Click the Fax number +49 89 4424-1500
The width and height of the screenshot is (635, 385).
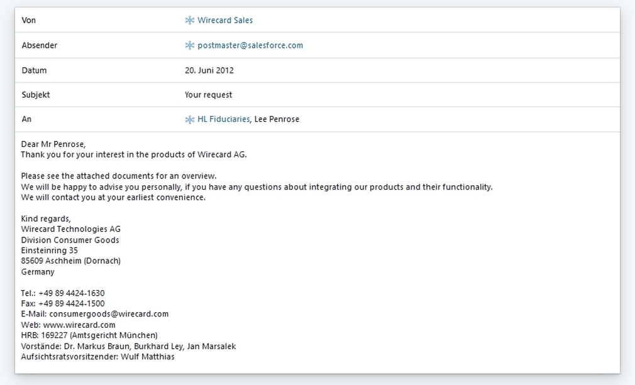click(71, 304)
